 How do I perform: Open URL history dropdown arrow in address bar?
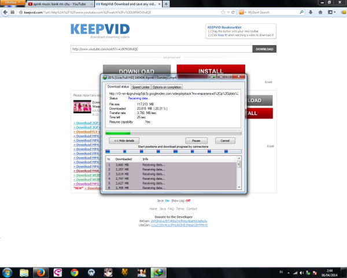point(228,12)
